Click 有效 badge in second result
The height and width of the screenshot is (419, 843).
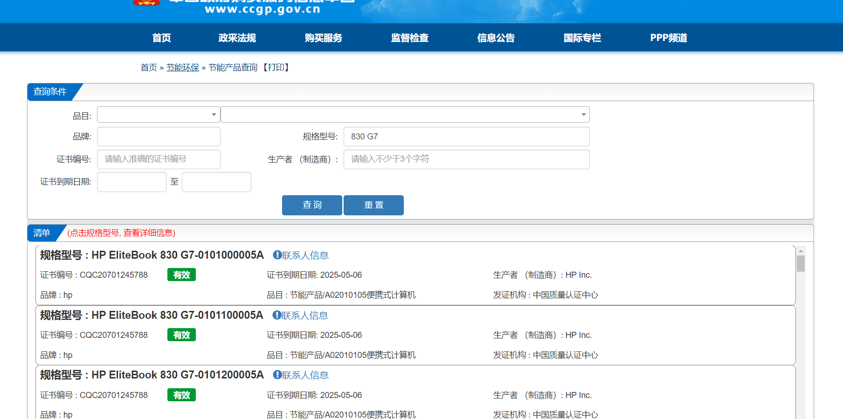coord(181,335)
